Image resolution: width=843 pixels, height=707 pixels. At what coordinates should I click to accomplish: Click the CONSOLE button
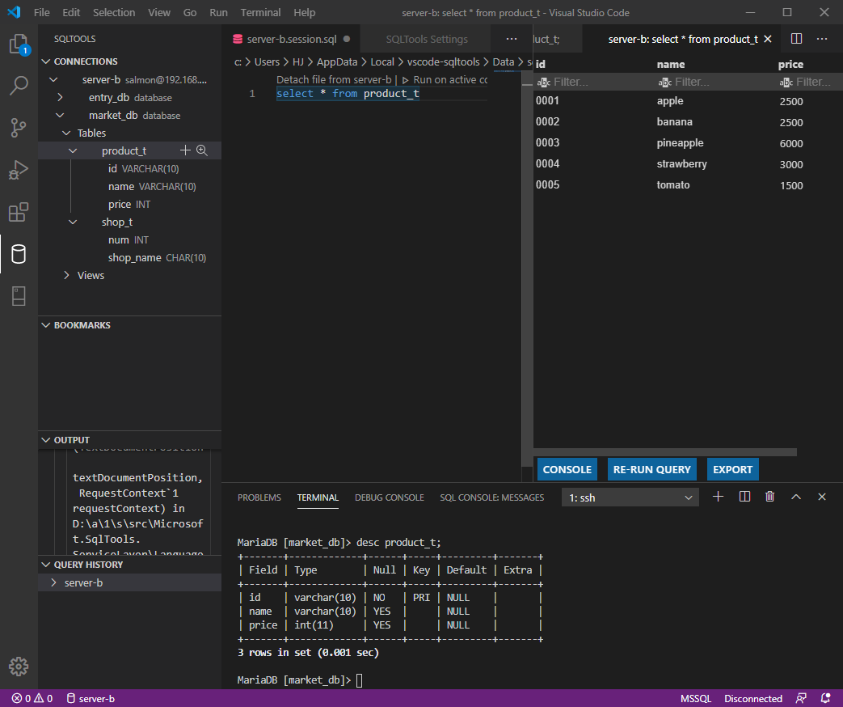click(x=567, y=469)
